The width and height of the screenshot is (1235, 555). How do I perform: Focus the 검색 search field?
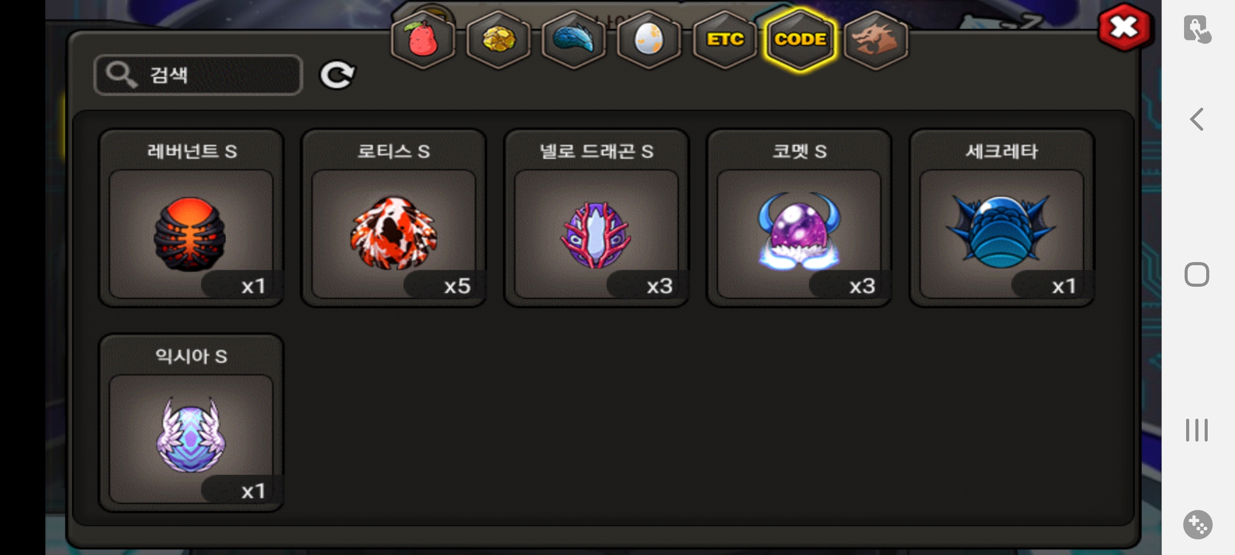pos(198,75)
